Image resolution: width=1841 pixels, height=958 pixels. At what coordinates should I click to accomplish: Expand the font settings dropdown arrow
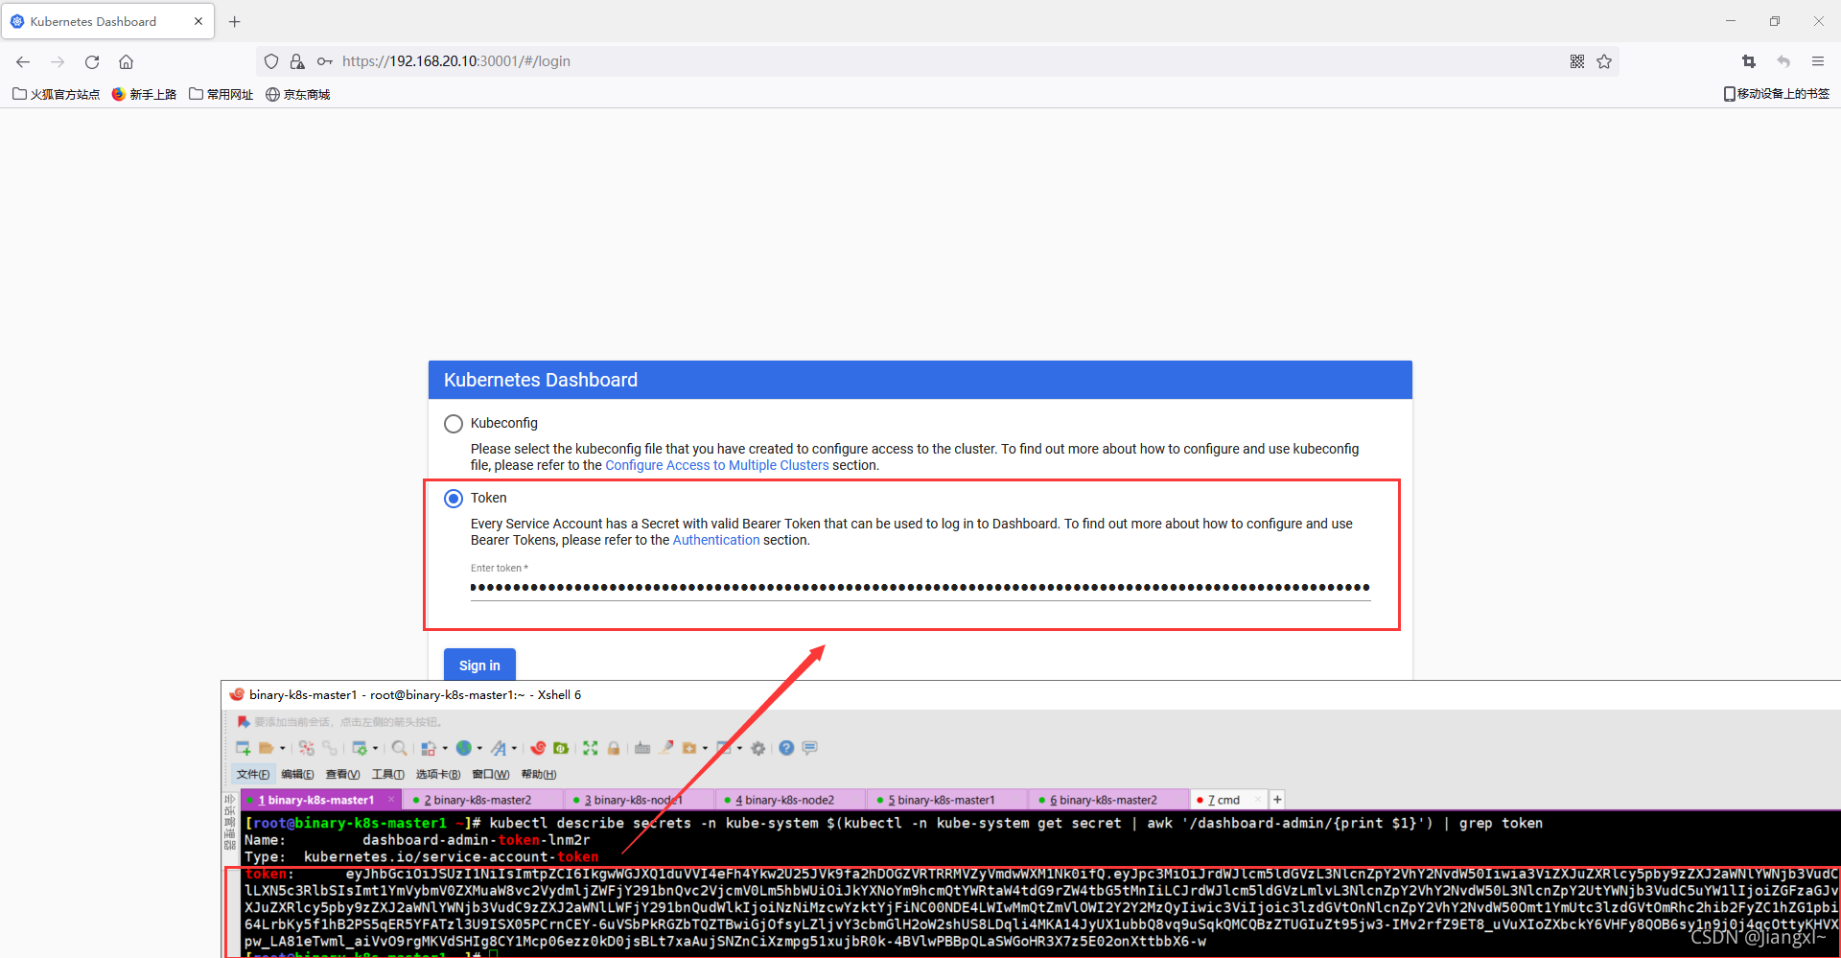(x=514, y=748)
